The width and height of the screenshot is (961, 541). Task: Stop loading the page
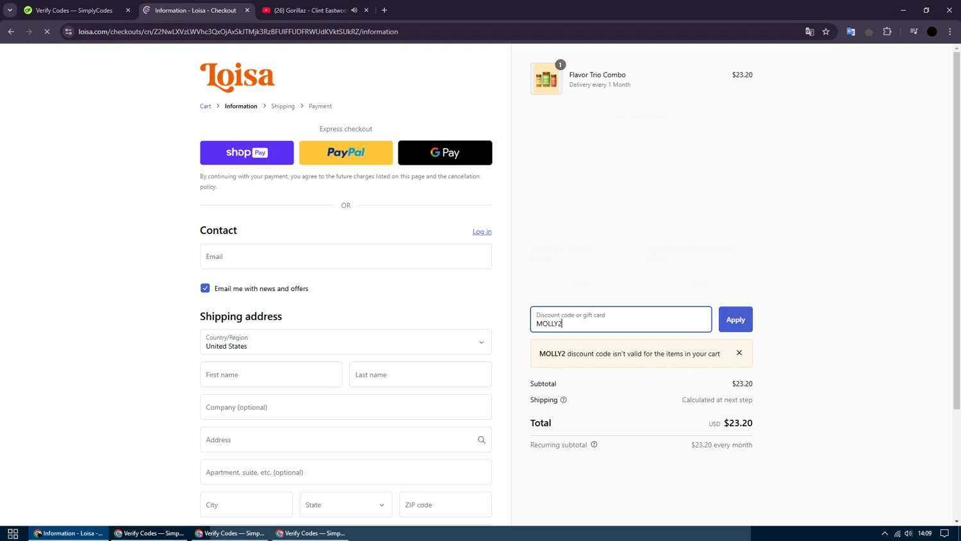pos(47,31)
